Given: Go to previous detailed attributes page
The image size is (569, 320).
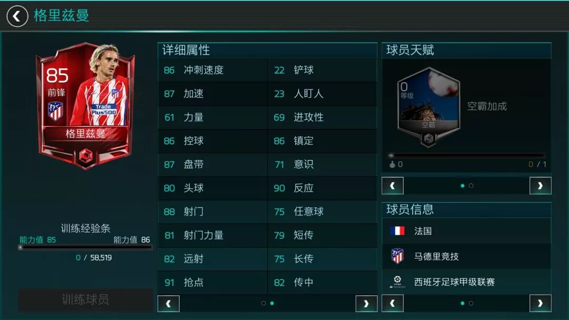Looking at the screenshot, I should click(x=169, y=304).
